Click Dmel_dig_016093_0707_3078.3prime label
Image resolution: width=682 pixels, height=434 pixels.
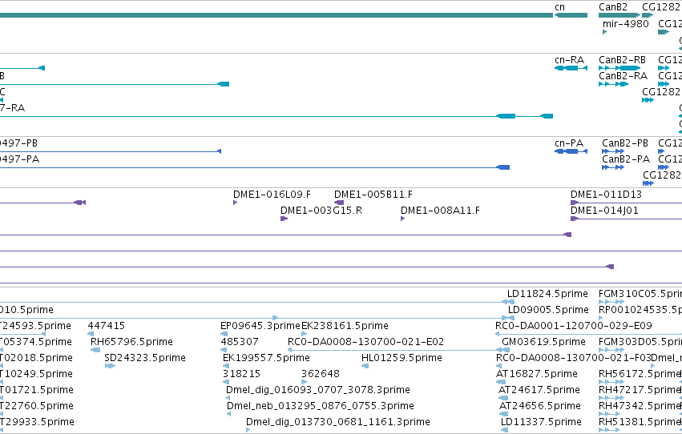[318, 390]
